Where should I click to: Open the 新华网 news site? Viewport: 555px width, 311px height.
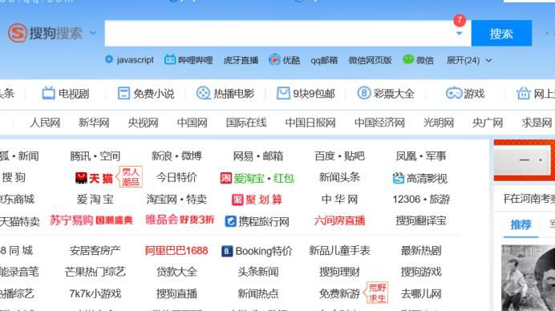[94, 123]
